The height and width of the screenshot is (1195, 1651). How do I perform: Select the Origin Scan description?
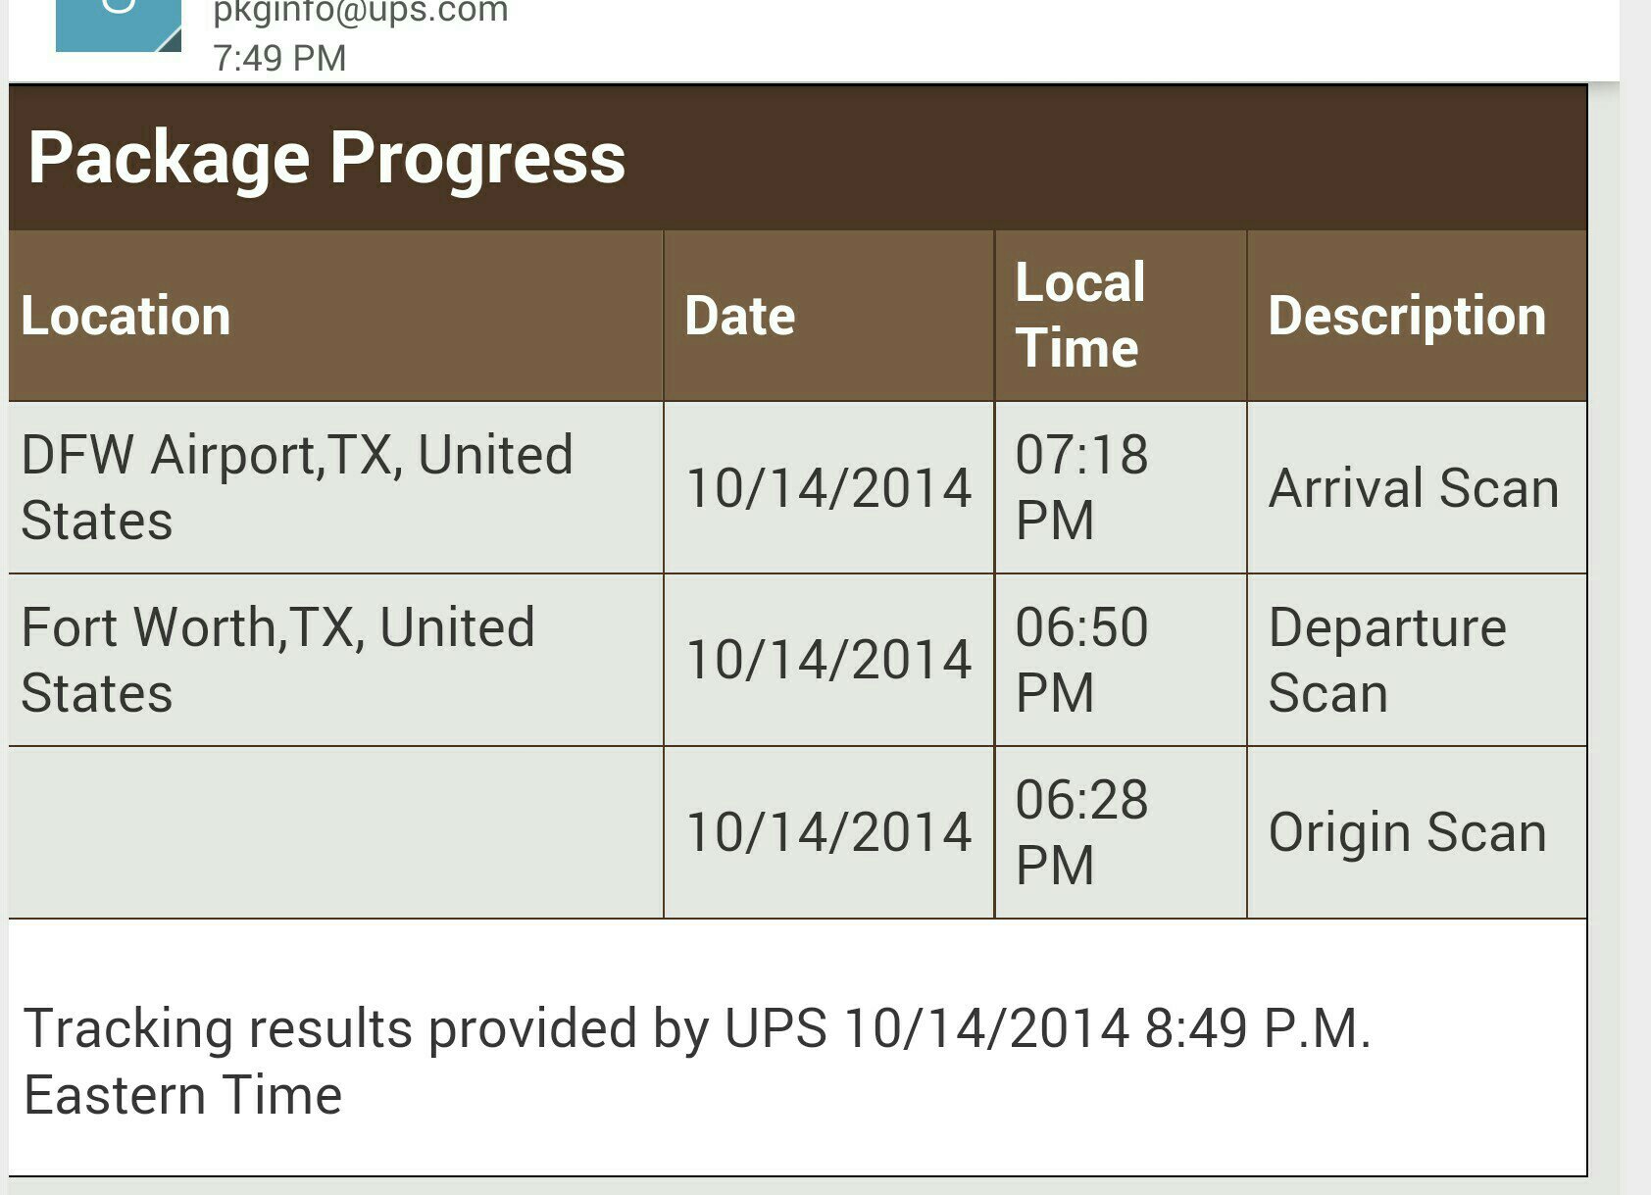coord(1408,832)
